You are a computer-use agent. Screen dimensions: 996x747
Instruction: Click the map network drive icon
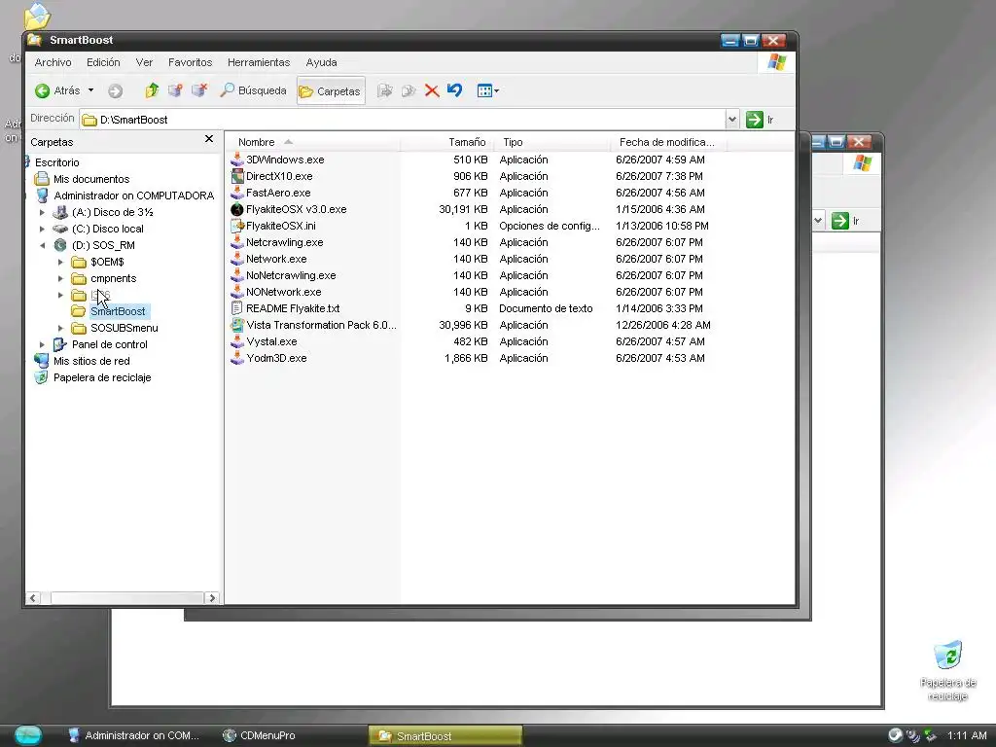pos(175,90)
